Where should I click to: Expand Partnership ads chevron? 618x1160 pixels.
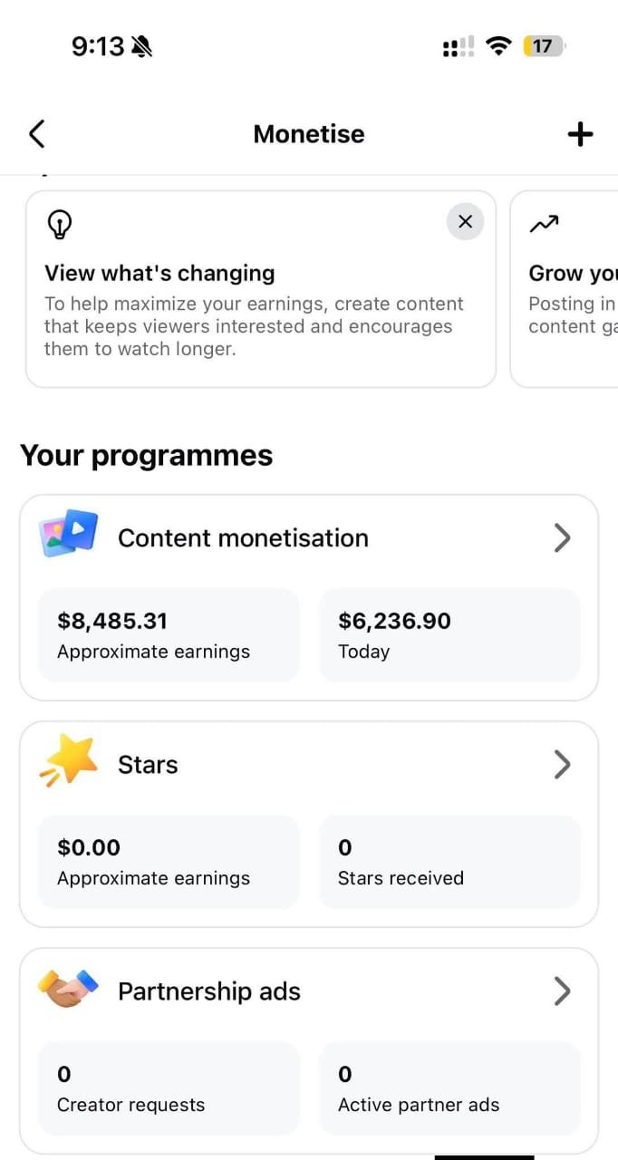[562, 991]
